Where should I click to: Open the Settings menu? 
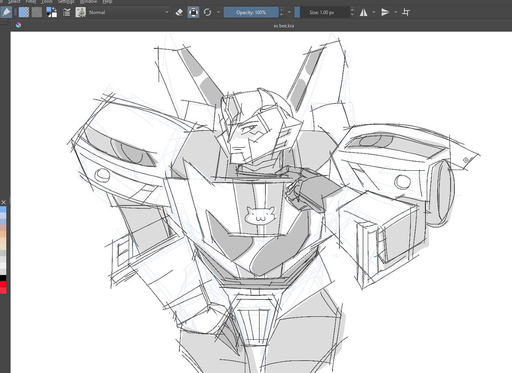pyautogui.click(x=66, y=2)
